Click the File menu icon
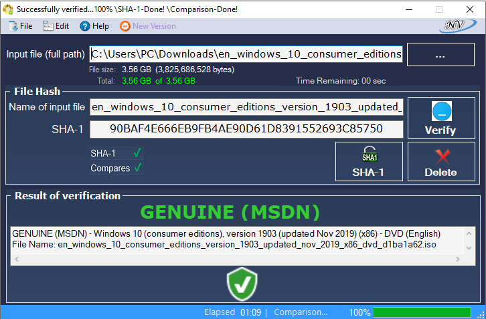Viewport: 486px width, 319px height. coord(13,26)
